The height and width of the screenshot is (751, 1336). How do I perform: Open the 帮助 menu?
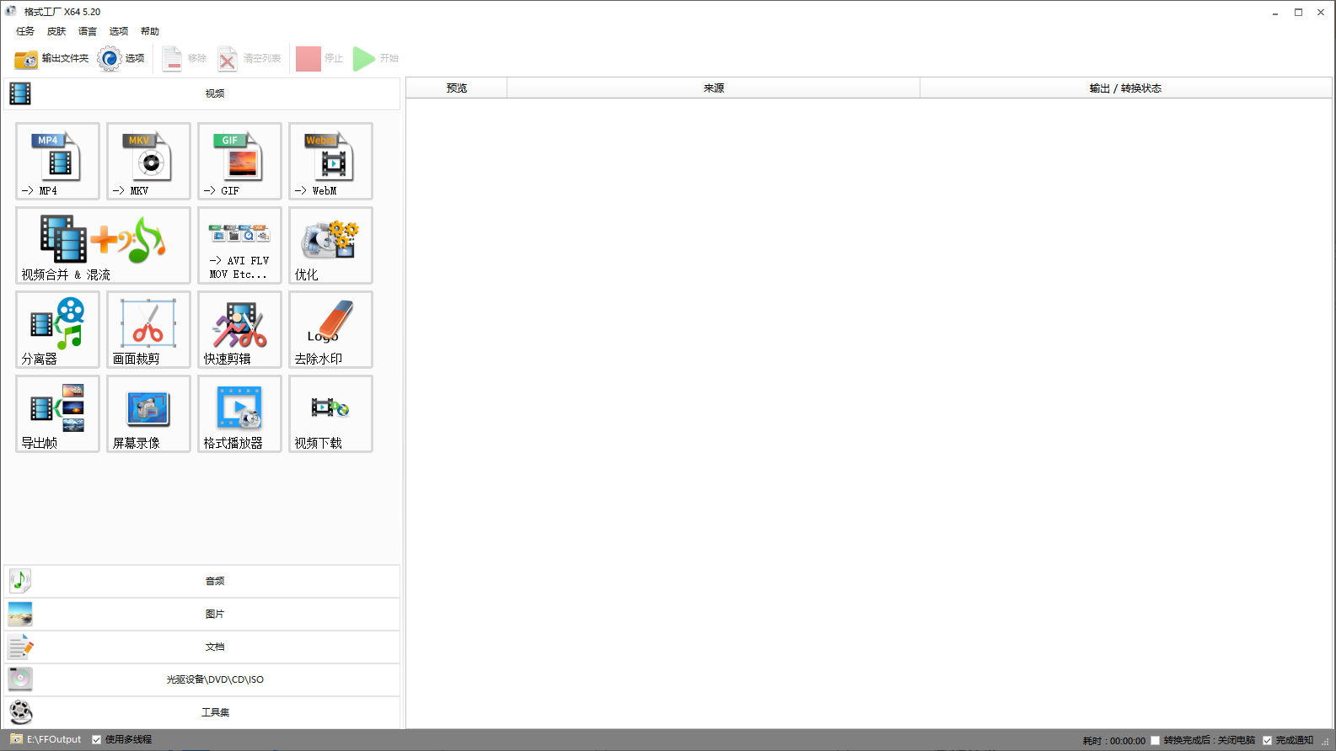pyautogui.click(x=150, y=31)
